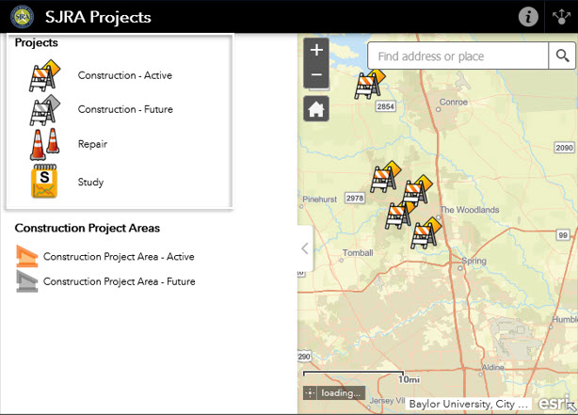Click the Aldine label on map
This screenshot has height=415, width=578.
pos(493,367)
